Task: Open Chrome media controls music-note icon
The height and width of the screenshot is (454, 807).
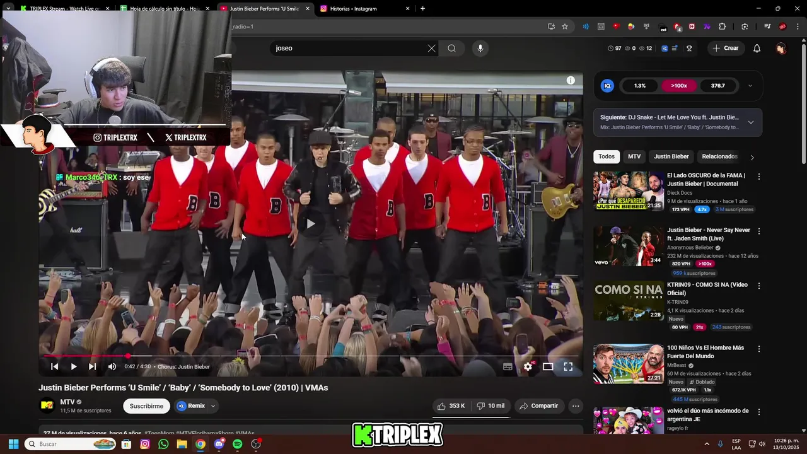Action: pyautogui.click(x=767, y=26)
